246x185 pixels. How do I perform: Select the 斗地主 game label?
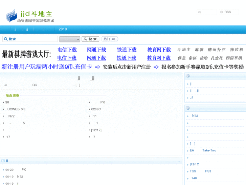184,50
